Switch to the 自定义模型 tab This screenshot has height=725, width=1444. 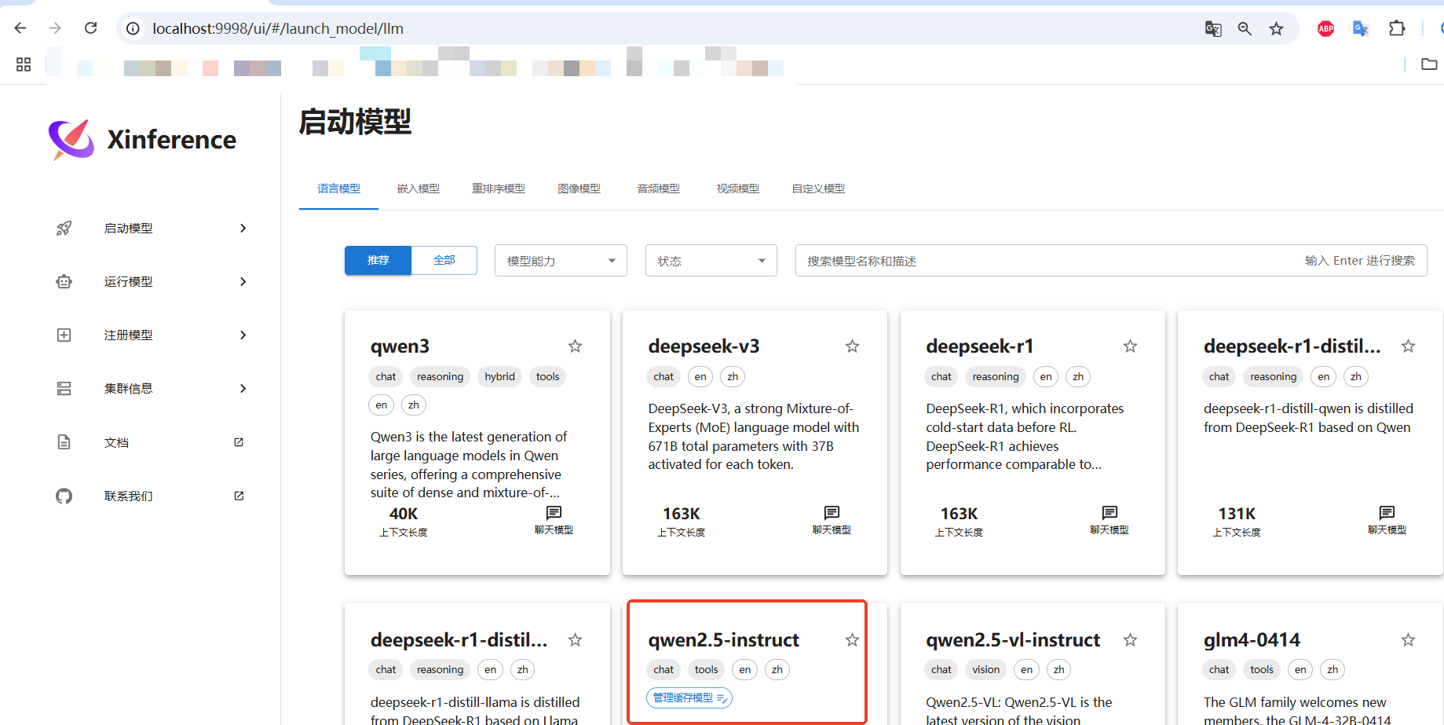click(x=819, y=189)
